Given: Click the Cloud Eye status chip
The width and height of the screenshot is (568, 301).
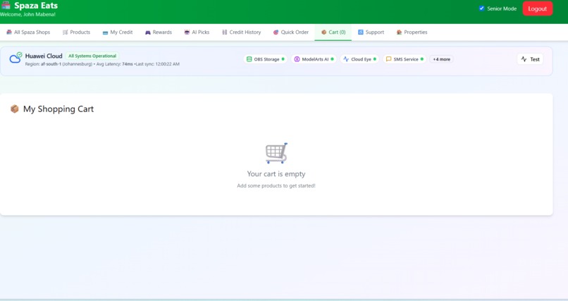Looking at the screenshot, I should coord(359,59).
